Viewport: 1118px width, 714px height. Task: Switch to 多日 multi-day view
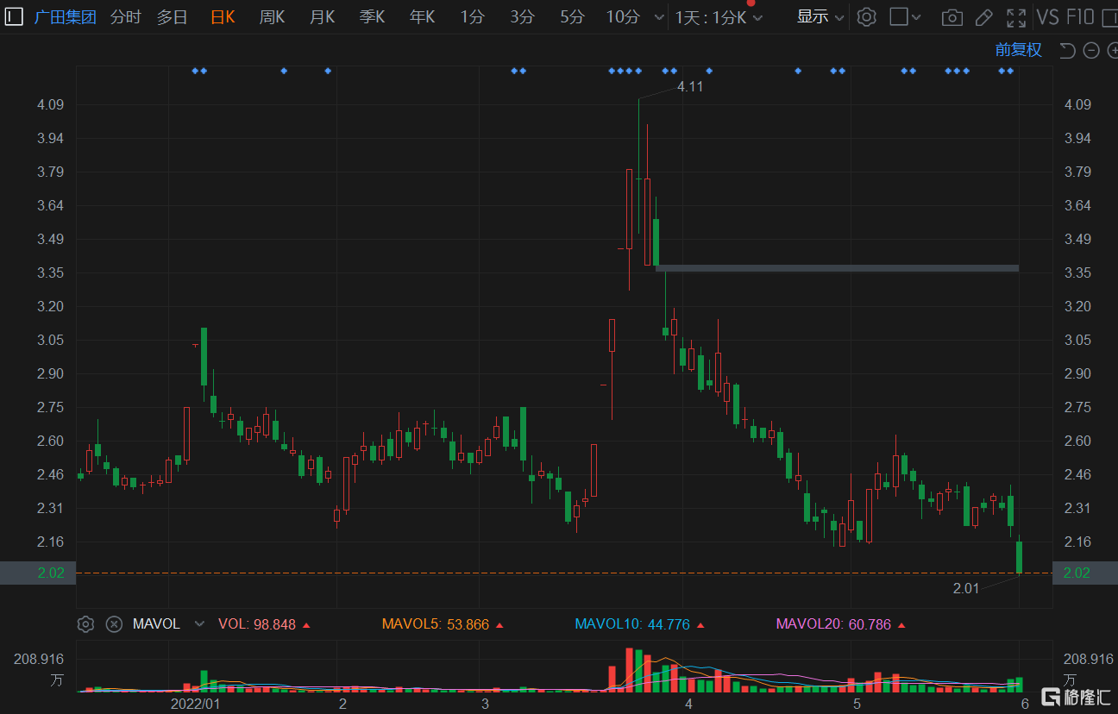[x=172, y=16]
